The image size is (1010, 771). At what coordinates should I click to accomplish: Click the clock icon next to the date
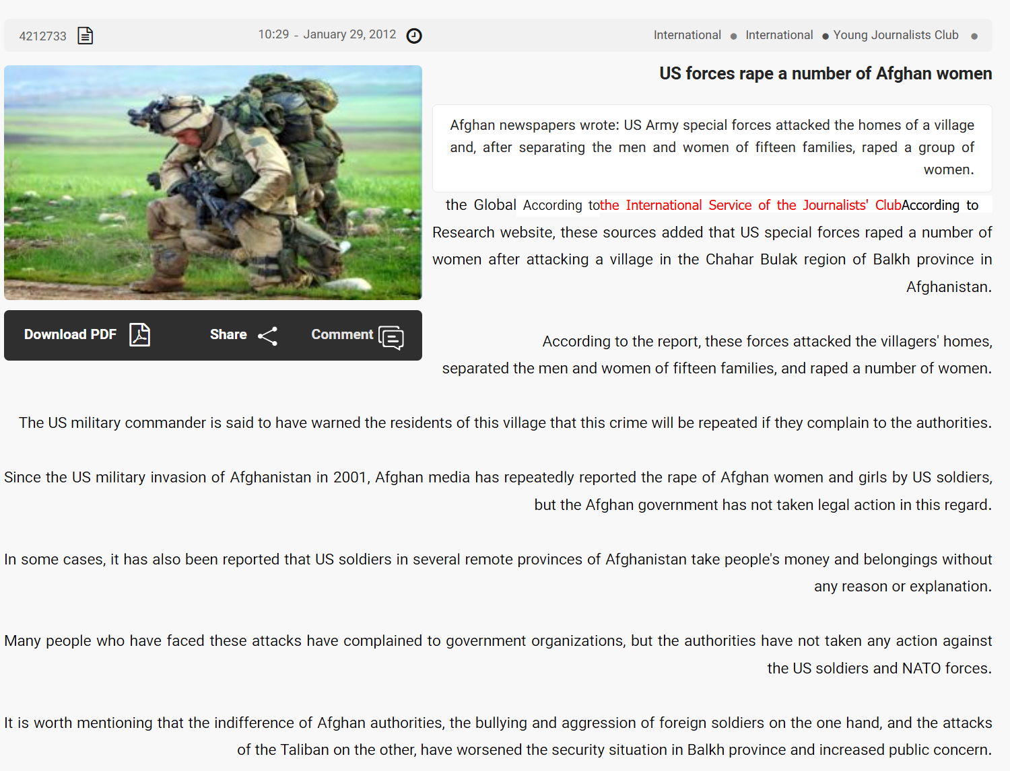point(414,36)
